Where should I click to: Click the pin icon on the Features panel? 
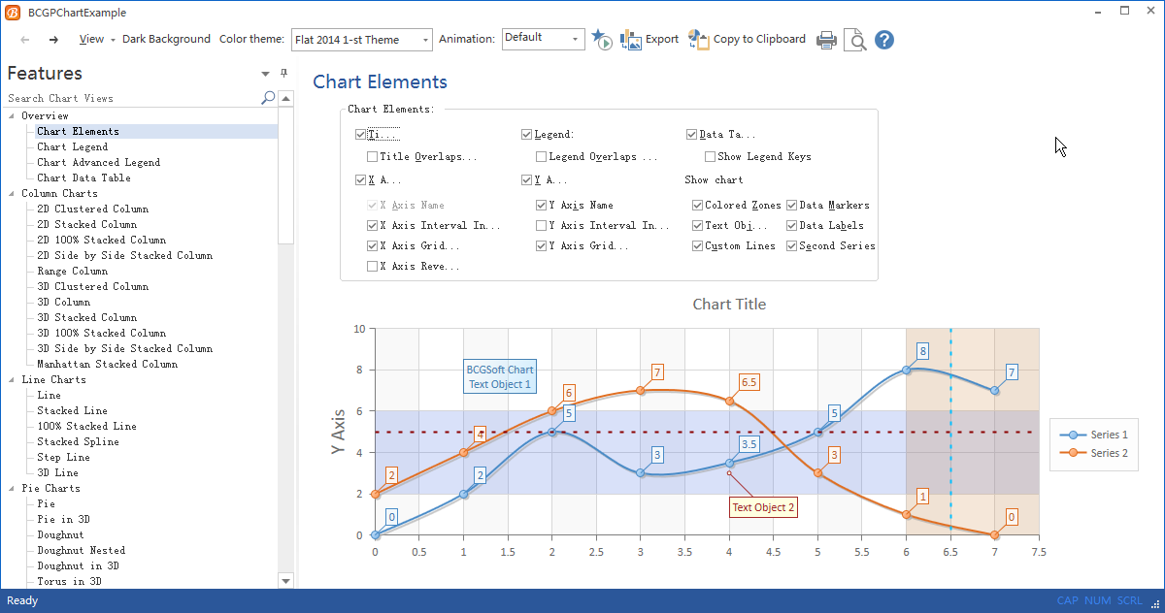[x=283, y=73]
